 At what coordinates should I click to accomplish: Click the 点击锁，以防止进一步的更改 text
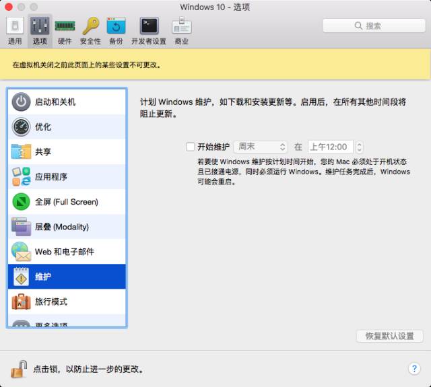click(89, 369)
